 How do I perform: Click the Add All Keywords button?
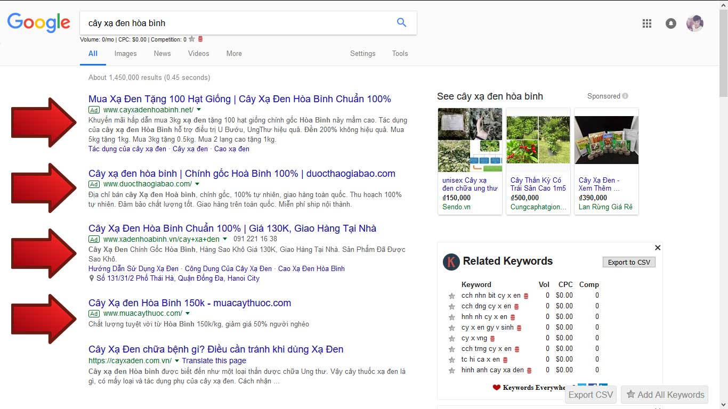coord(665,395)
